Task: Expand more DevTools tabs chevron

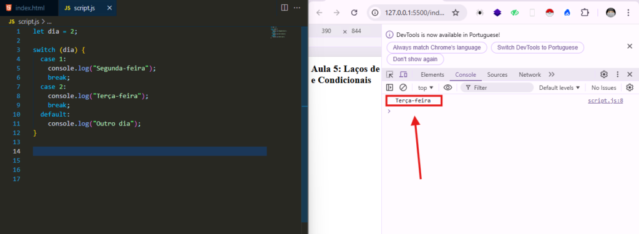Action: coord(552,75)
